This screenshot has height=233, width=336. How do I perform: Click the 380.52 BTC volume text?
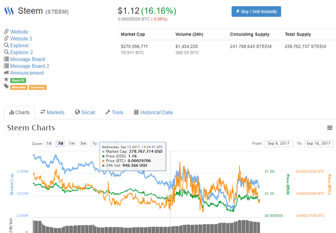point(187,53)
